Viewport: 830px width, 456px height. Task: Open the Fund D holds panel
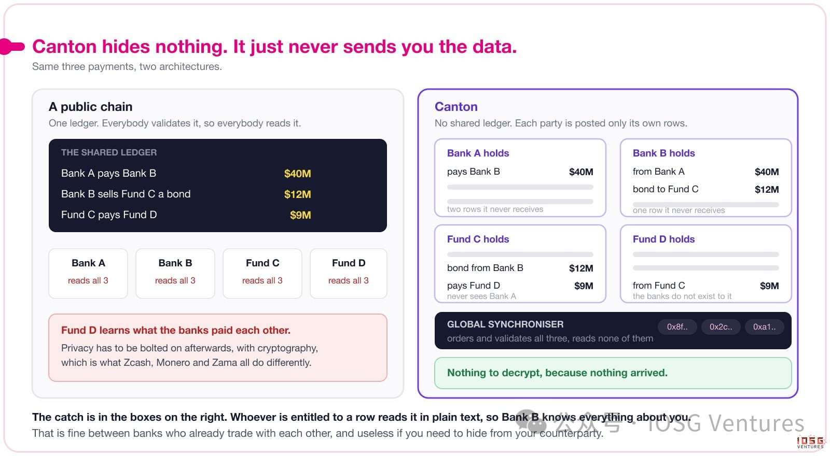706,264
